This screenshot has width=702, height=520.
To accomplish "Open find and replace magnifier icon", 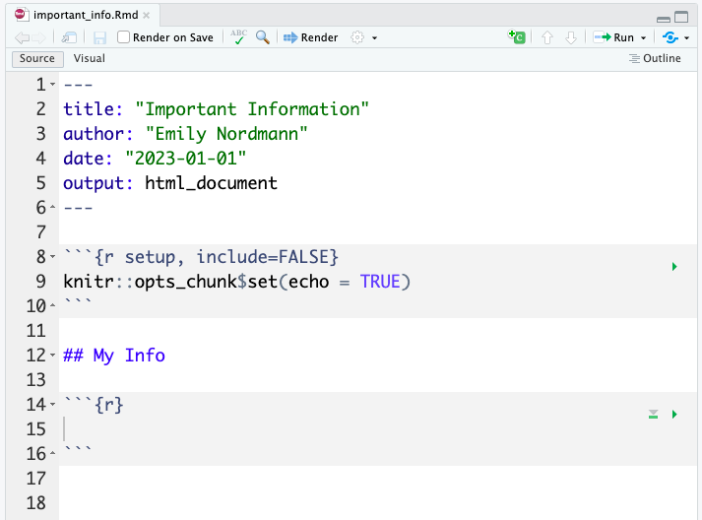I will (263, 37).
